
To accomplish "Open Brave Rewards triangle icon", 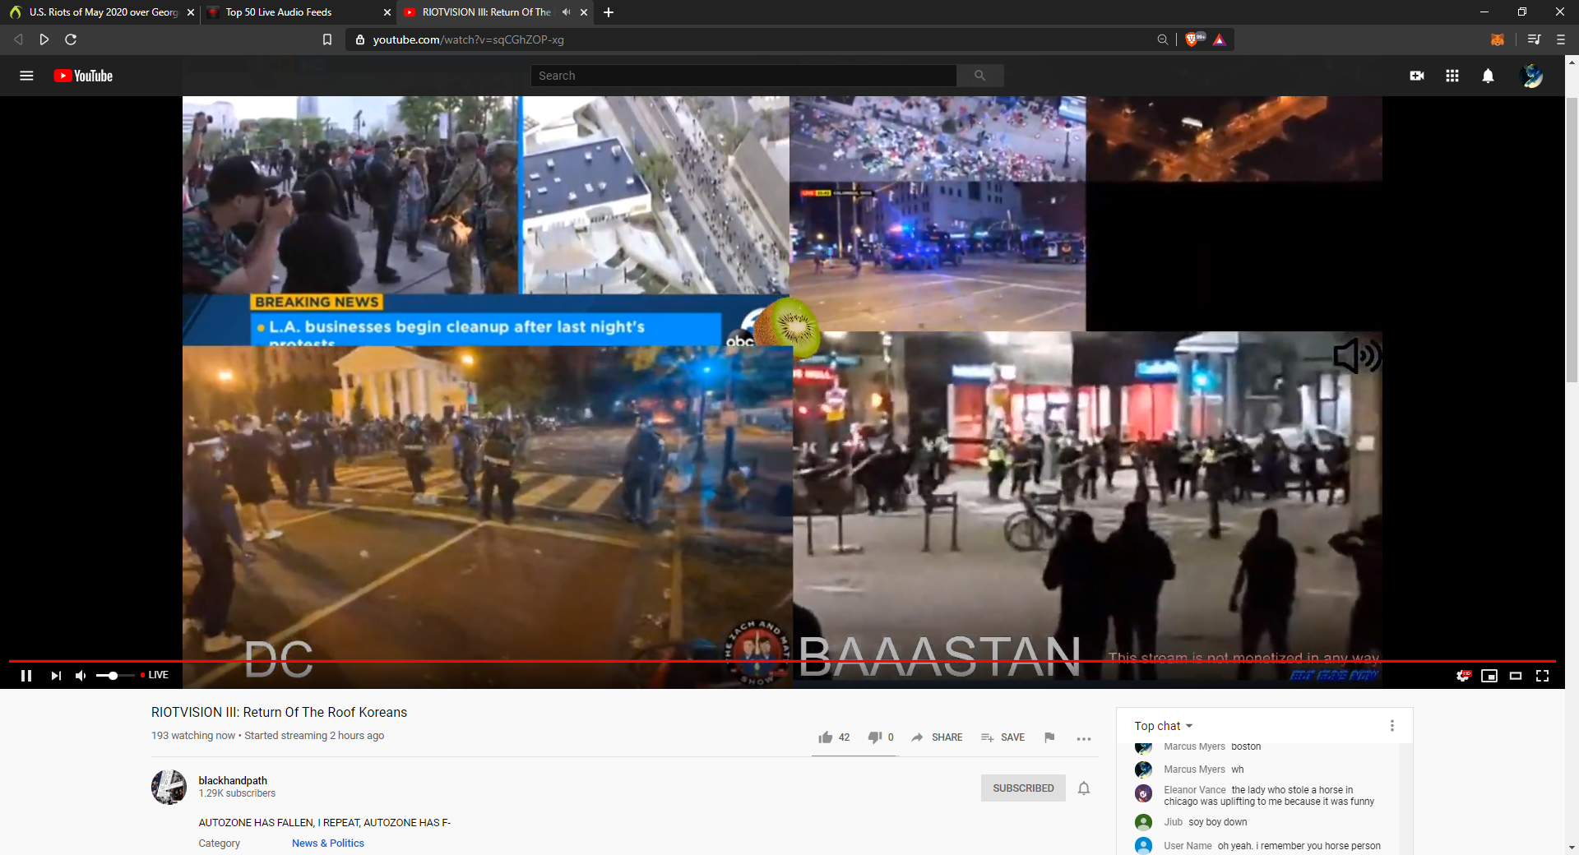I will pos(1220,39).
